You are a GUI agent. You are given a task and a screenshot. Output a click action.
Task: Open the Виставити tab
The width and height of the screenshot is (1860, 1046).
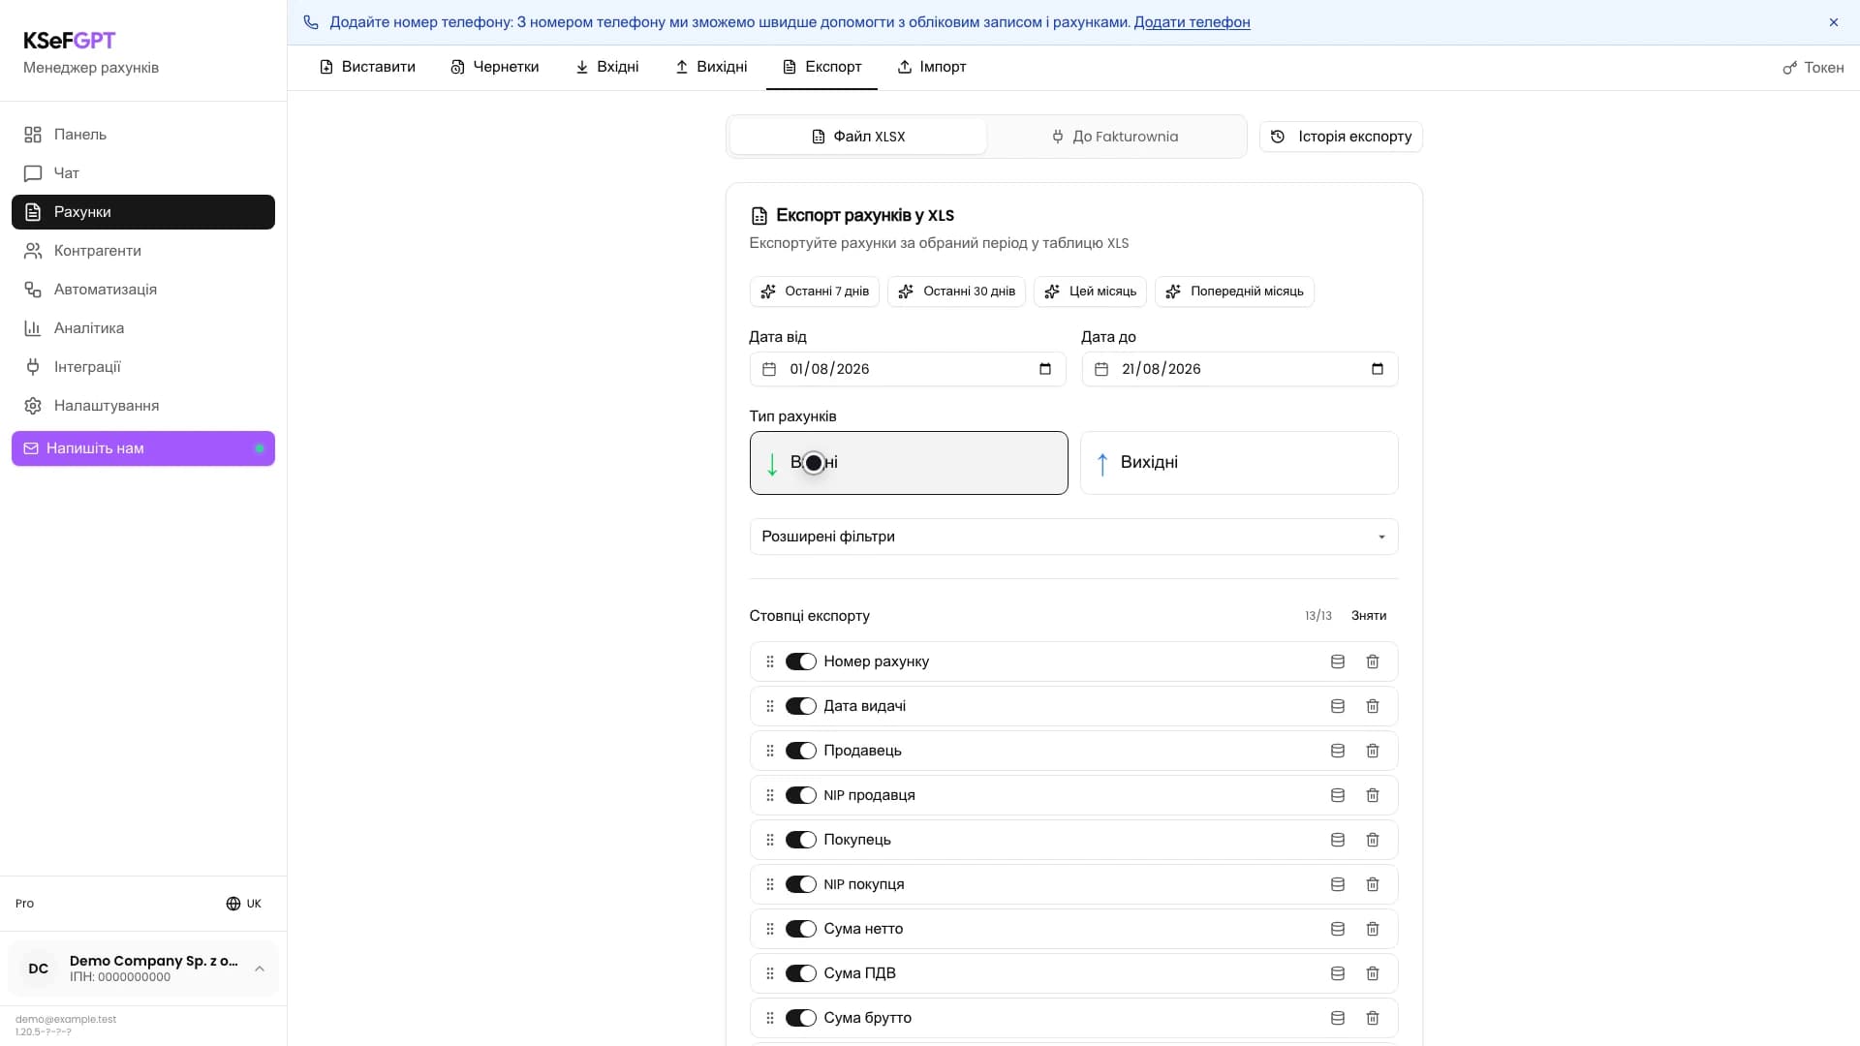pyautogui.click(x=367, y=67)
